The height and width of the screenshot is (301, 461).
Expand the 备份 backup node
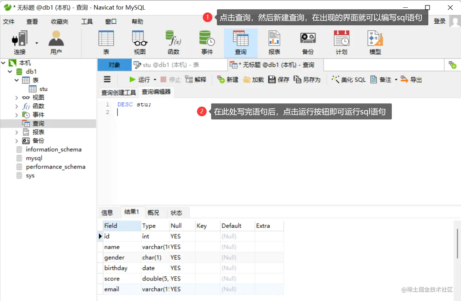[x=17, y=141]
